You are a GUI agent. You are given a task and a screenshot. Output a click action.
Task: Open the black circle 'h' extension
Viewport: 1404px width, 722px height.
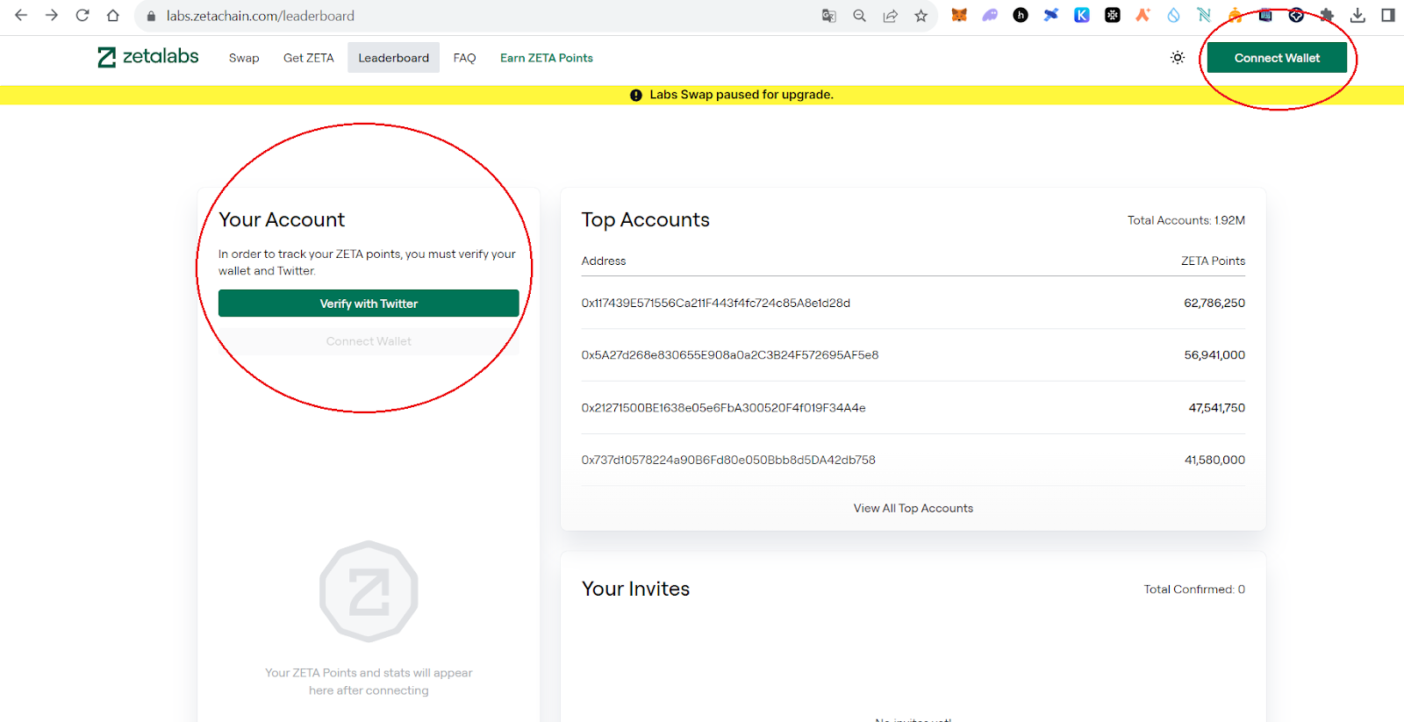1021,15
